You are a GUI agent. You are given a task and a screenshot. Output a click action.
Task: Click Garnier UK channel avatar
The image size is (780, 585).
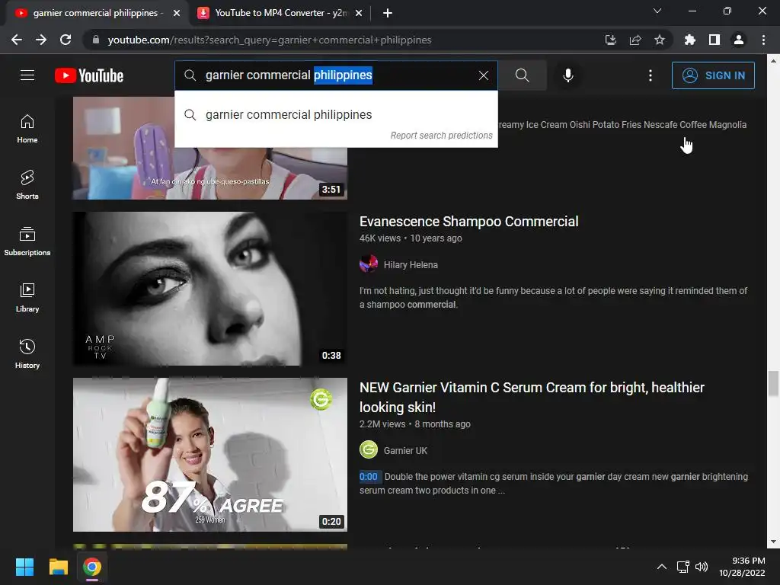point(369,449)
